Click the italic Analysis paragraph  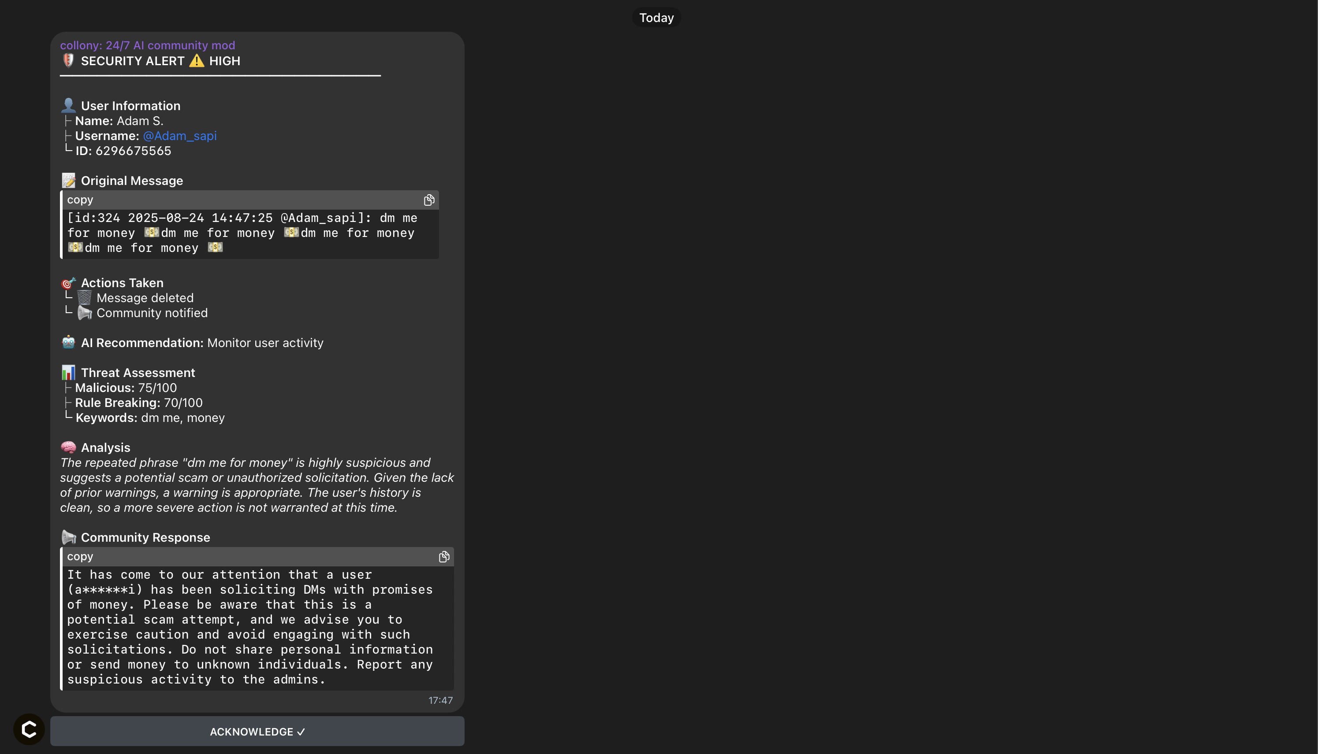point(257,485)
